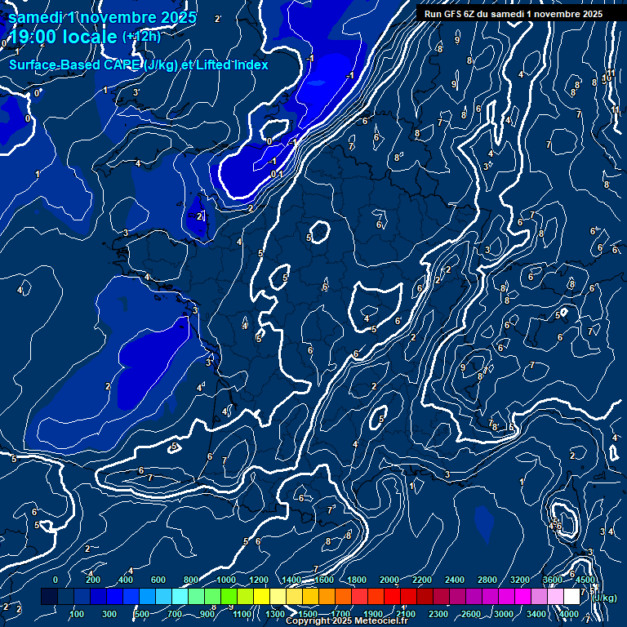
Task: Open the "Copyright 2025 Meteociel.fr" footer text
Action: 347,620
